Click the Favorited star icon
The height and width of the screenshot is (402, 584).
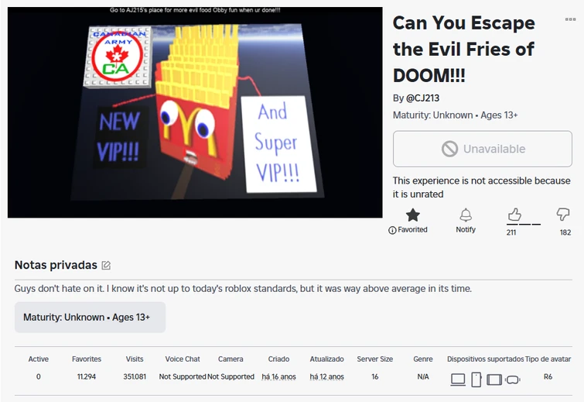413,215
